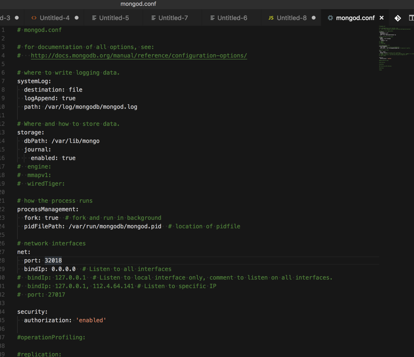
Task: Click the unsaved dot on Untitled-4 tab
Action: coord(77,18)
